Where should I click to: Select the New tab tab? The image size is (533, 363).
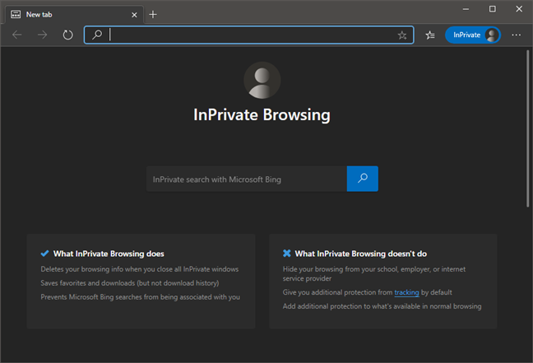tap(75, 15)
